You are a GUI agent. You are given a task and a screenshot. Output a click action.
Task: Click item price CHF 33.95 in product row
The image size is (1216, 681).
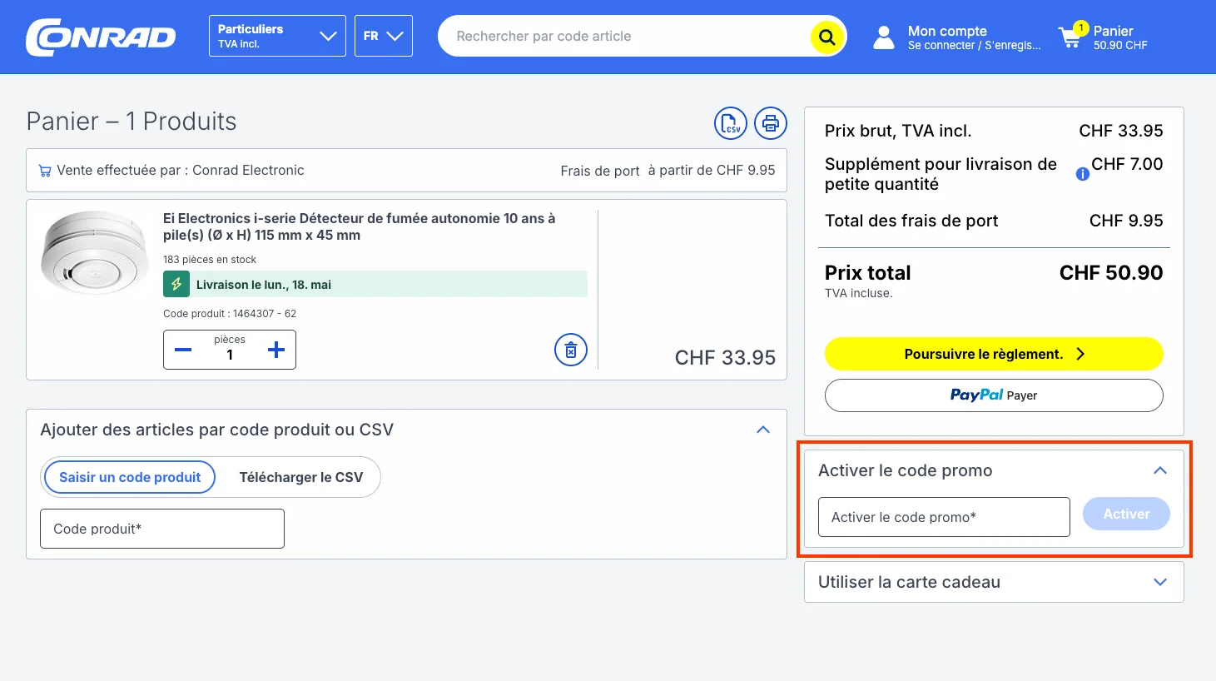point(725,358)
